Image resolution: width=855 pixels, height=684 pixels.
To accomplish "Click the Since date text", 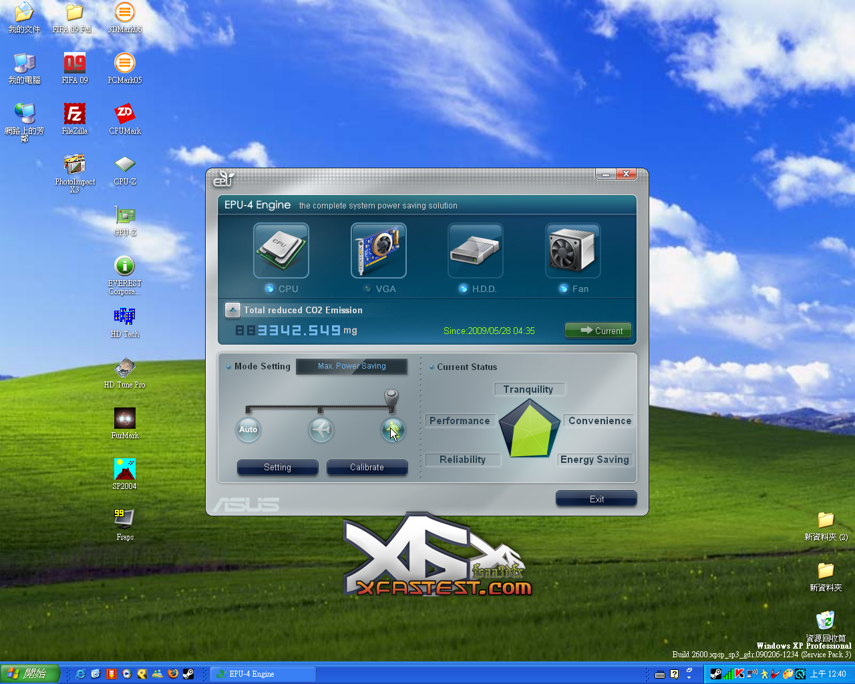I will click(489, 331).
